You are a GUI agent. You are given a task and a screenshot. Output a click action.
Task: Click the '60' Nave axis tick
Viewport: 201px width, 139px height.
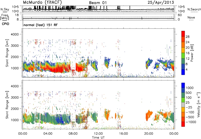pos(180,15)
